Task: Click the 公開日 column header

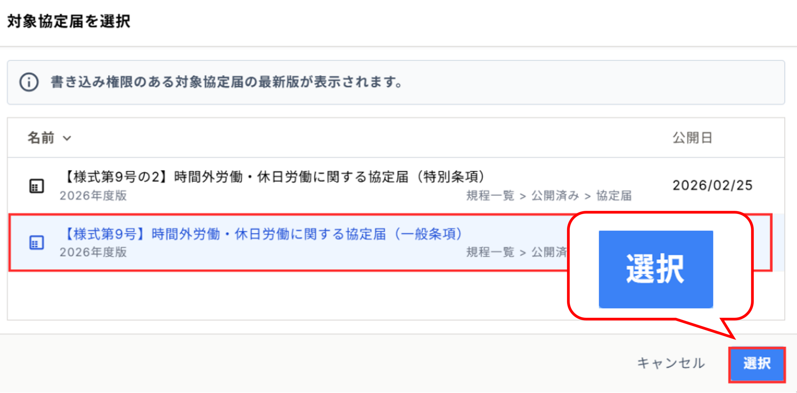Action: coord(692,137)
